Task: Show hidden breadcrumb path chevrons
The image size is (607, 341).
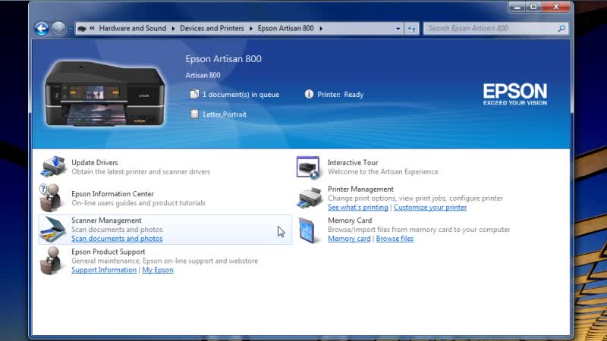Action: point(92,28)
